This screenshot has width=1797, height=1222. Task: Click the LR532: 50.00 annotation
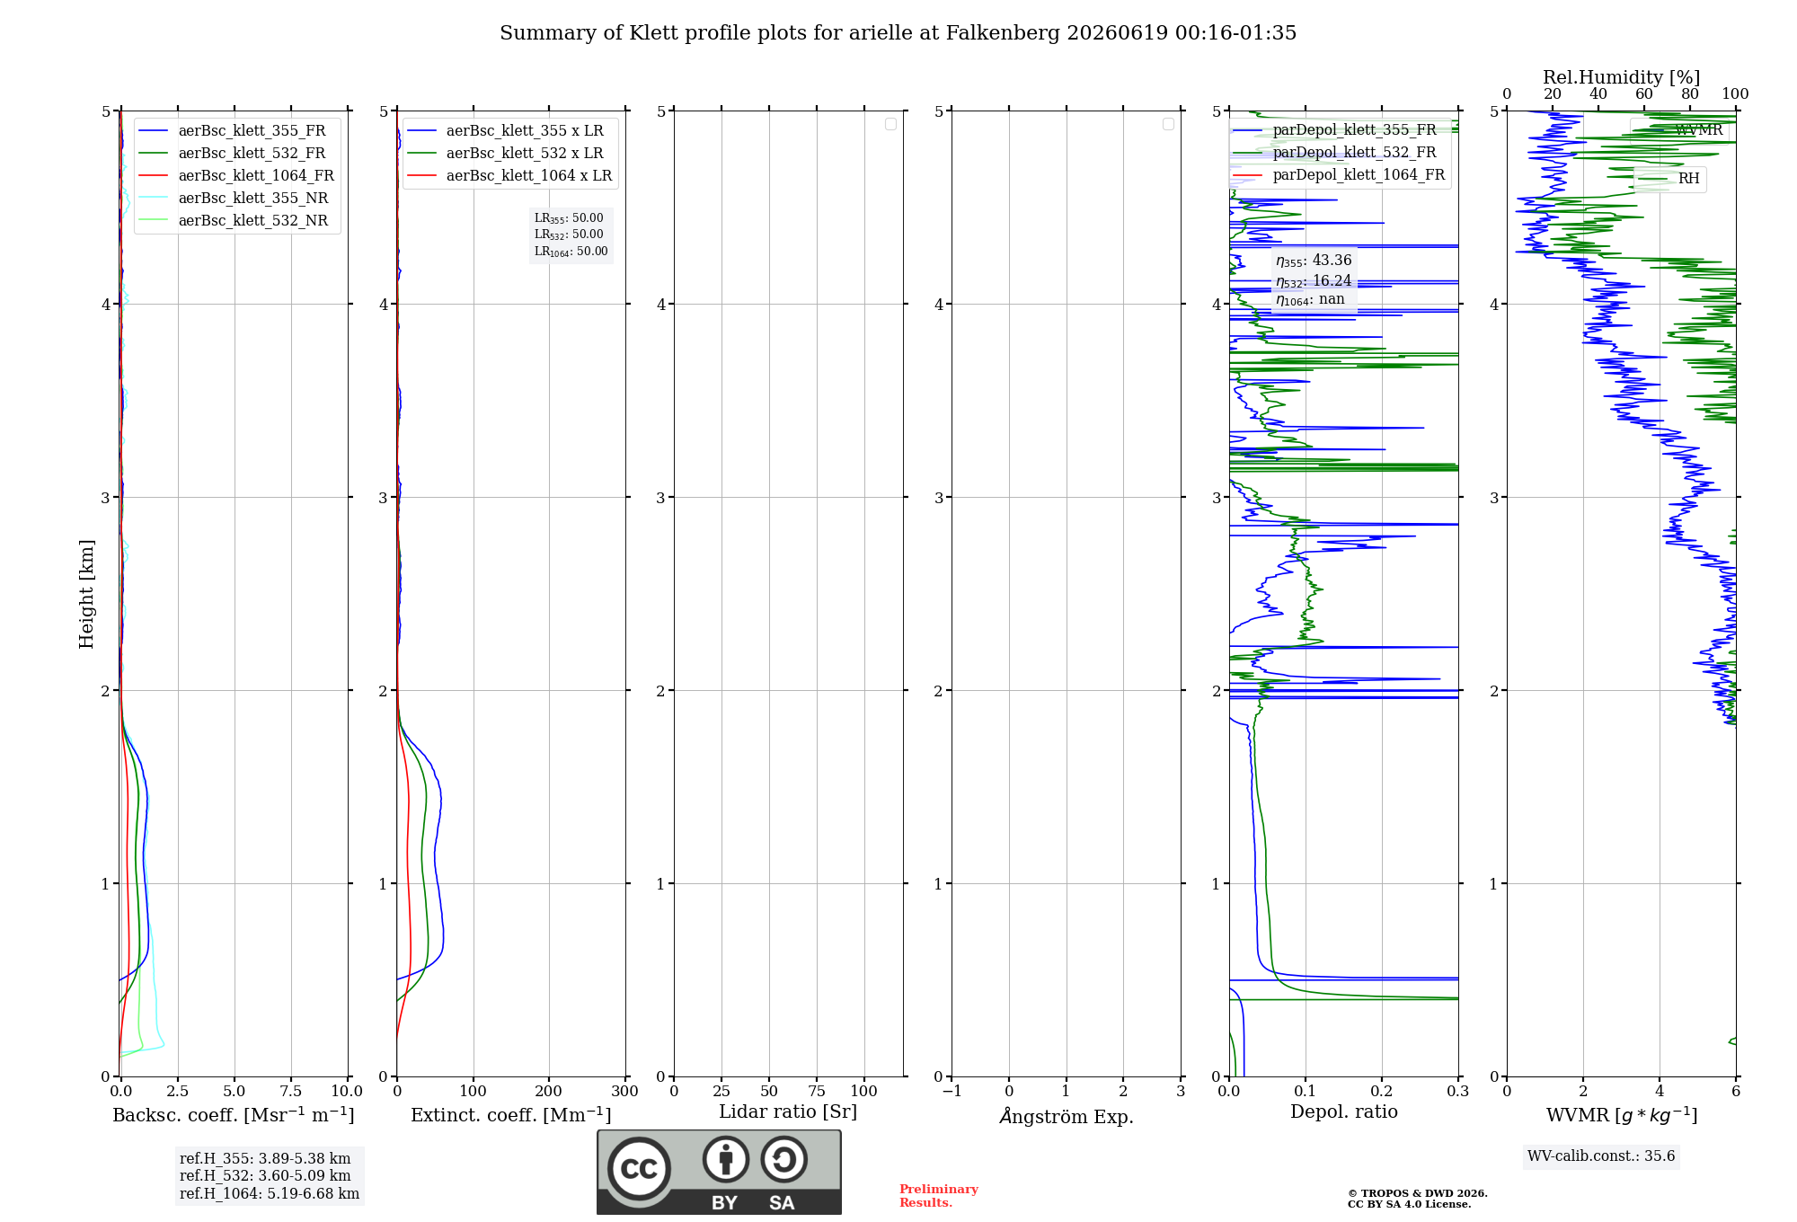coord(569,235)
